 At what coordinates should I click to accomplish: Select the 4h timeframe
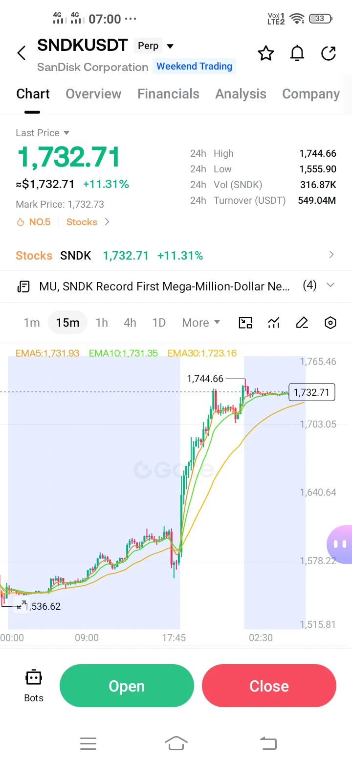pyautogui.click(x=130, y=323)
